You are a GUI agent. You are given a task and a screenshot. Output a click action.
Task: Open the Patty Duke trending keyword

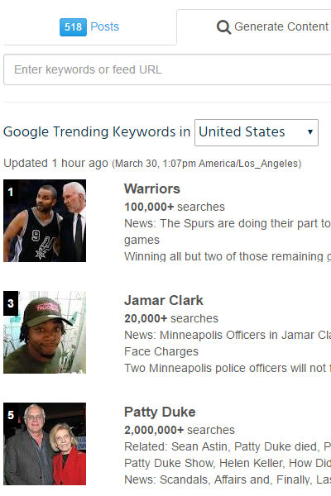coord(160,412)
